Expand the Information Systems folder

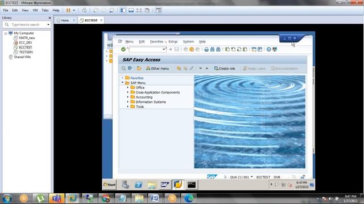pyautogui.click(x=127, y=102)
